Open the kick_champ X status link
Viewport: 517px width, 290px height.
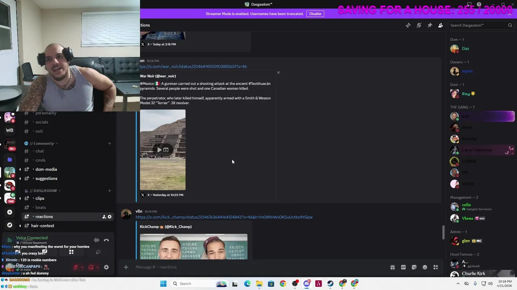point(224,217)
